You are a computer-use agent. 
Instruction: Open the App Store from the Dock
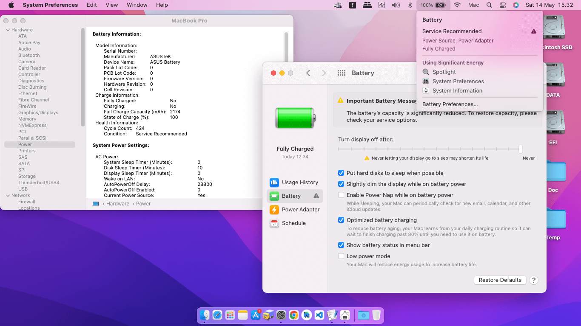coord(256,315)
